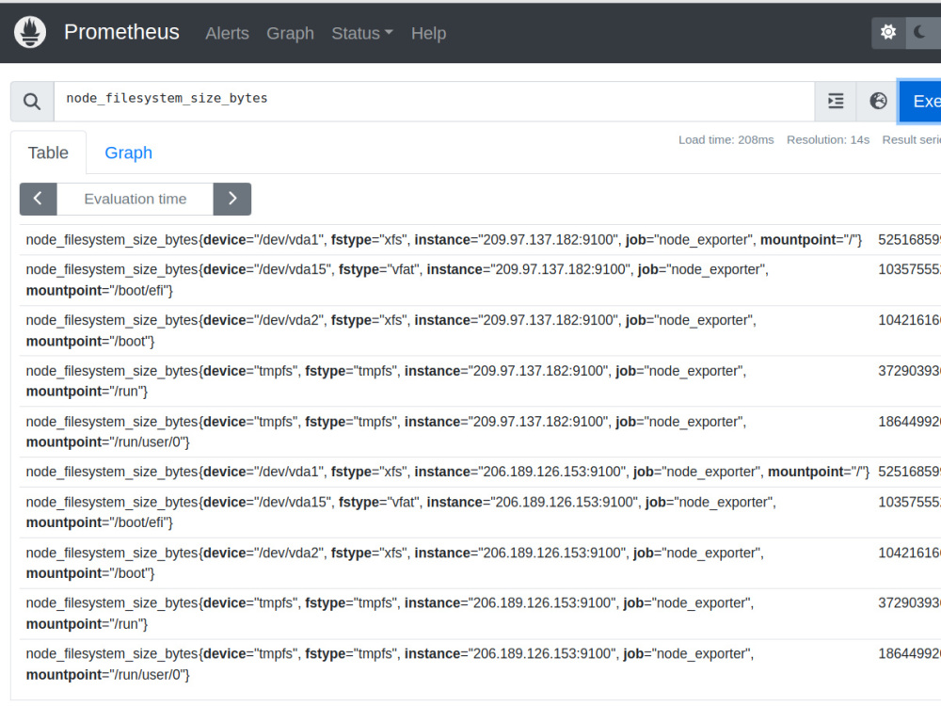Screen dimensions: 941x706
Task: Switch to the Graph tab
Action: click(x=128, y=152)
